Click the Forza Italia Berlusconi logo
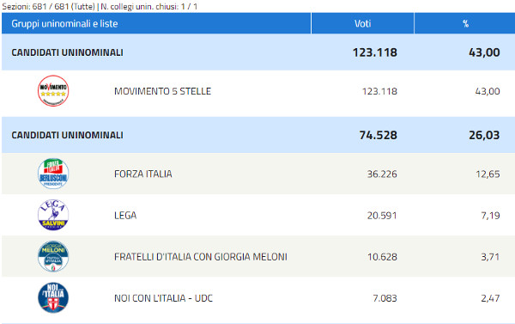Viewport: 515px width, 324px height. [x=53, y=174]
